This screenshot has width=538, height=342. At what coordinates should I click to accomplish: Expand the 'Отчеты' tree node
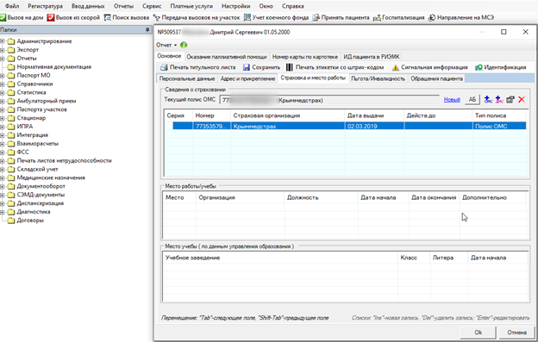[x=2, y=59]
